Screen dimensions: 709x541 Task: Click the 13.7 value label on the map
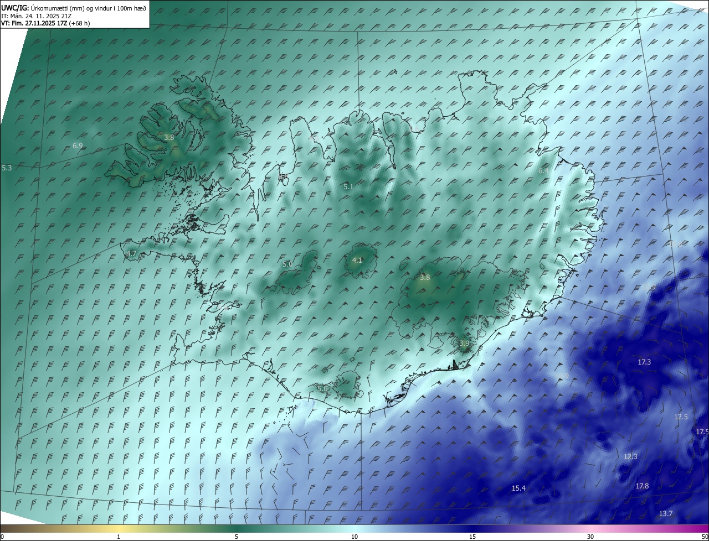pyautogui.click(x=666, y=513)
